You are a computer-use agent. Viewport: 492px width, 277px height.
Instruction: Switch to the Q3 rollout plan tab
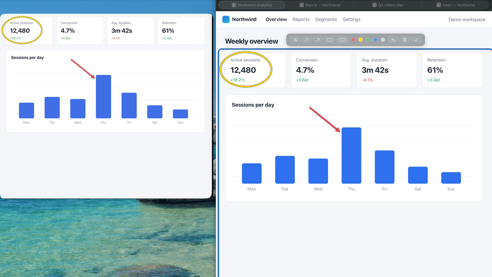coord(388,5)
